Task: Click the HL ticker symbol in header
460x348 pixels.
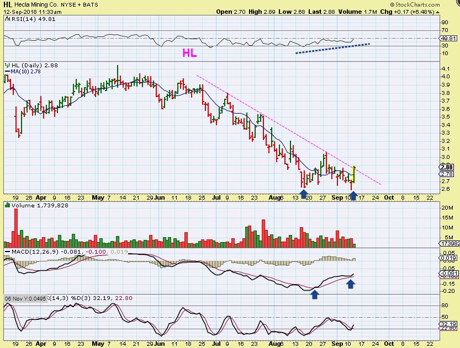Action: (x=8, y=4)
